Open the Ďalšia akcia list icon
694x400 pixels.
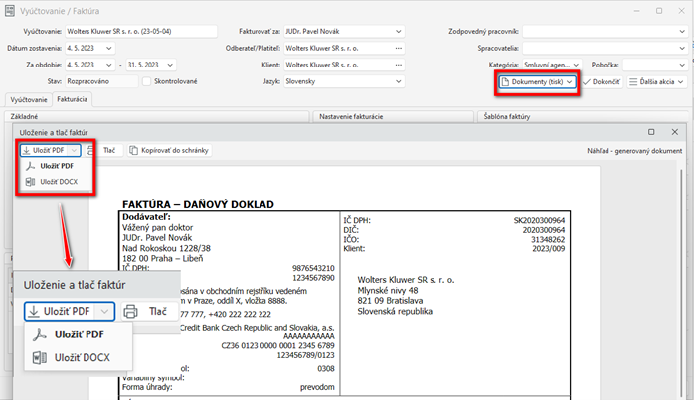[x=637, y=81]
